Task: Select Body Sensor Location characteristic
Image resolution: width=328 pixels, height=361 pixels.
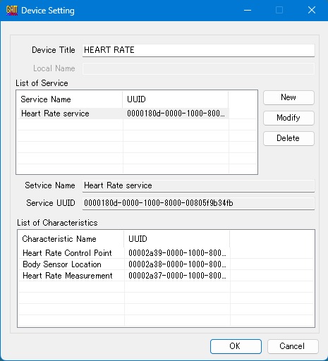Action: pyautogui.click(x=124, y=264)
